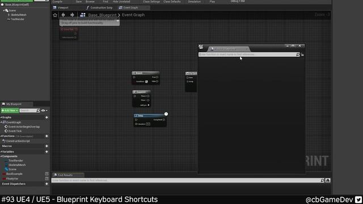Image resolution: width=363 pixels, height=204 pixels.
Task: Click Add pin on the Sequence node
Action: [145, 105]
